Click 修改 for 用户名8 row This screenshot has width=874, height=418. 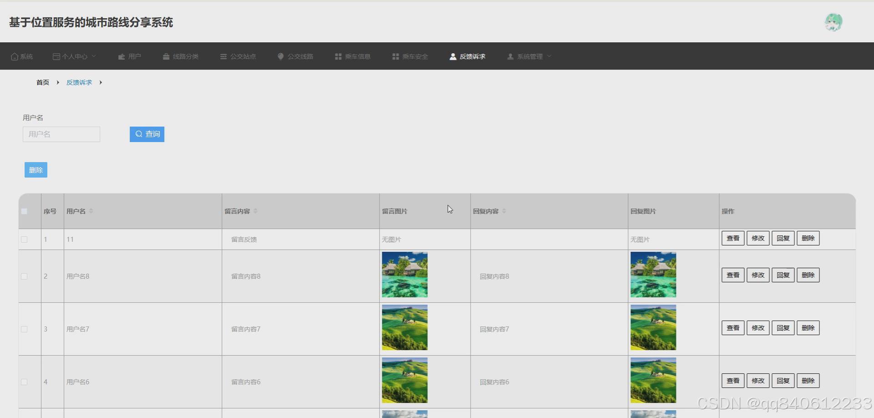[758, 275]
